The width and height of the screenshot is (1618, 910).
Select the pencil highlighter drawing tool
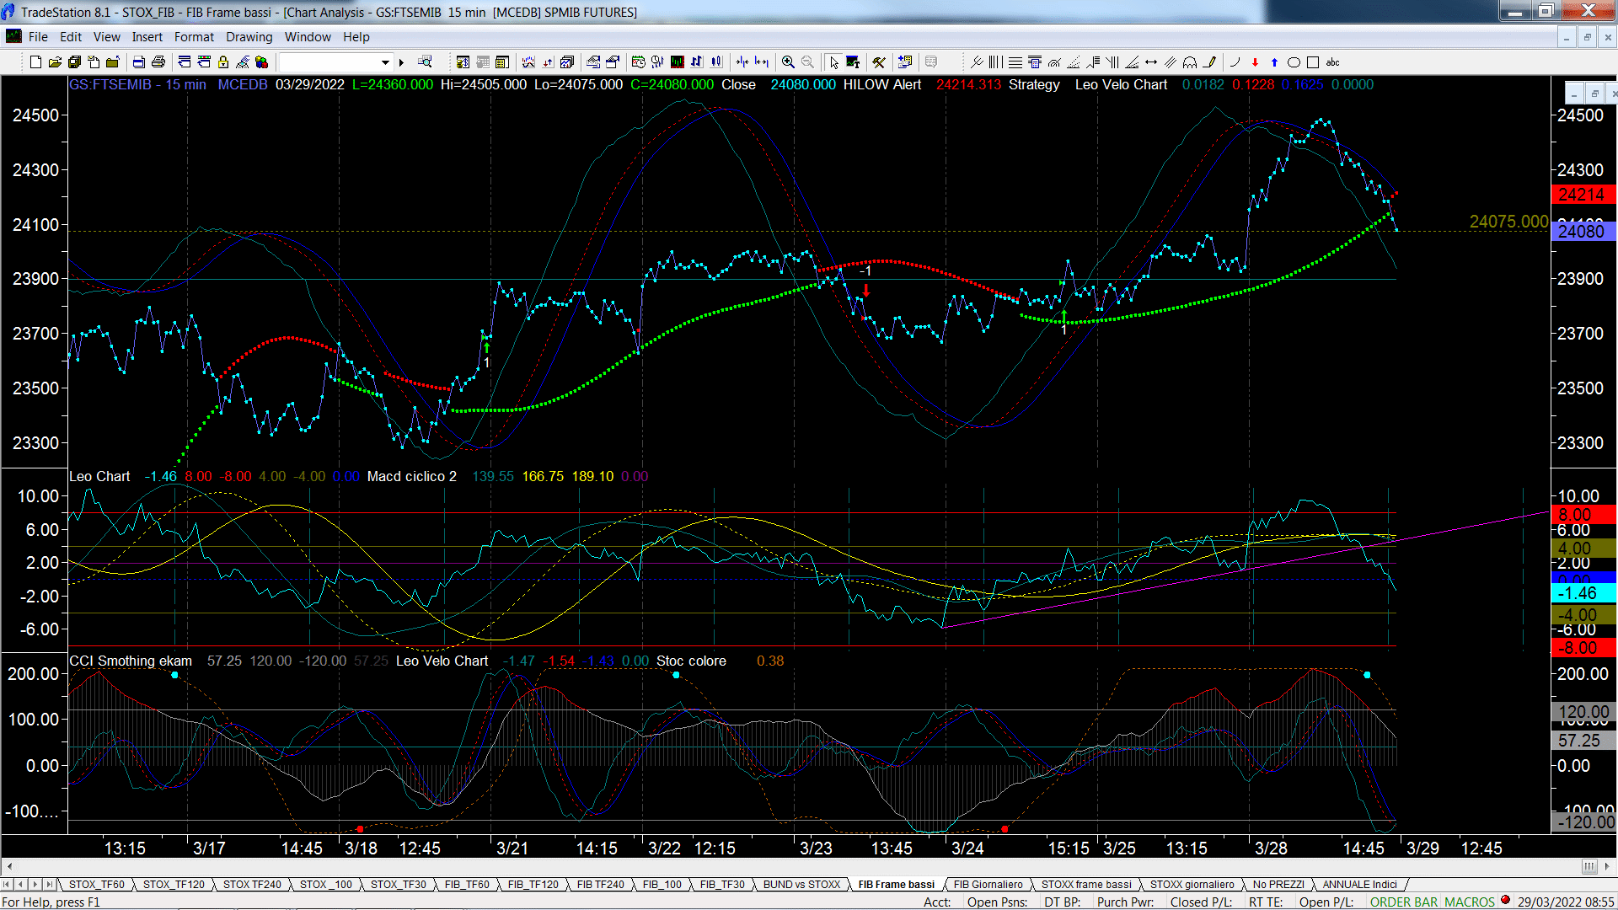pyautogui.click(x=1210, y=62)
